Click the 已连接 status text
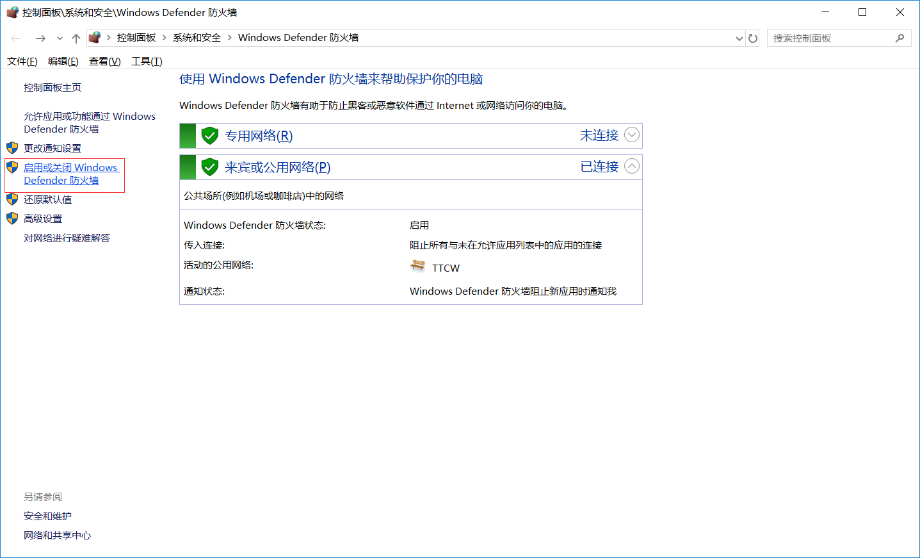The image size is (920, 558). tap(599, 167)
